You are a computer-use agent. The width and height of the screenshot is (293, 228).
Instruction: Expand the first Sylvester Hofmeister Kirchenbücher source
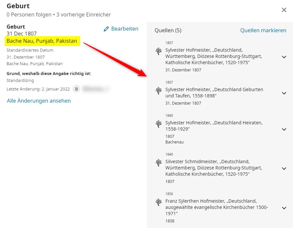click(x=284, y=57)
